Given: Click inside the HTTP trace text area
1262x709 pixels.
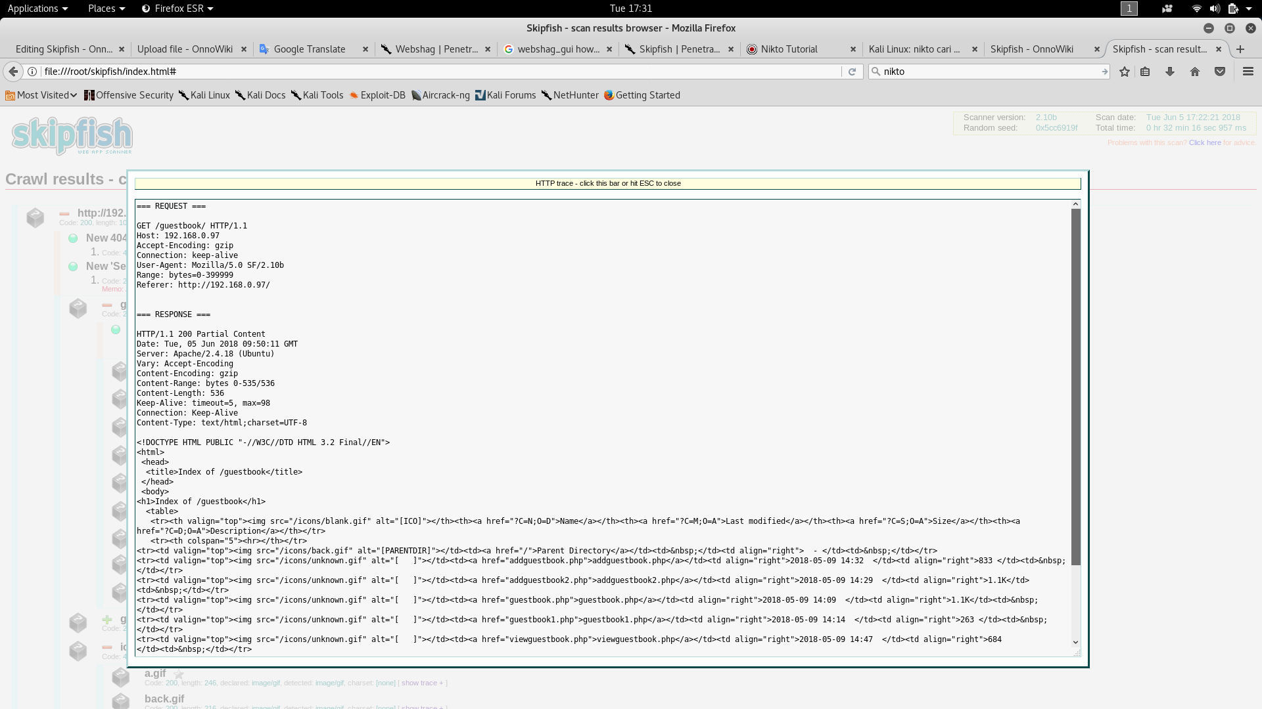Looking at the screenshot, I should [x=603, y=427].
